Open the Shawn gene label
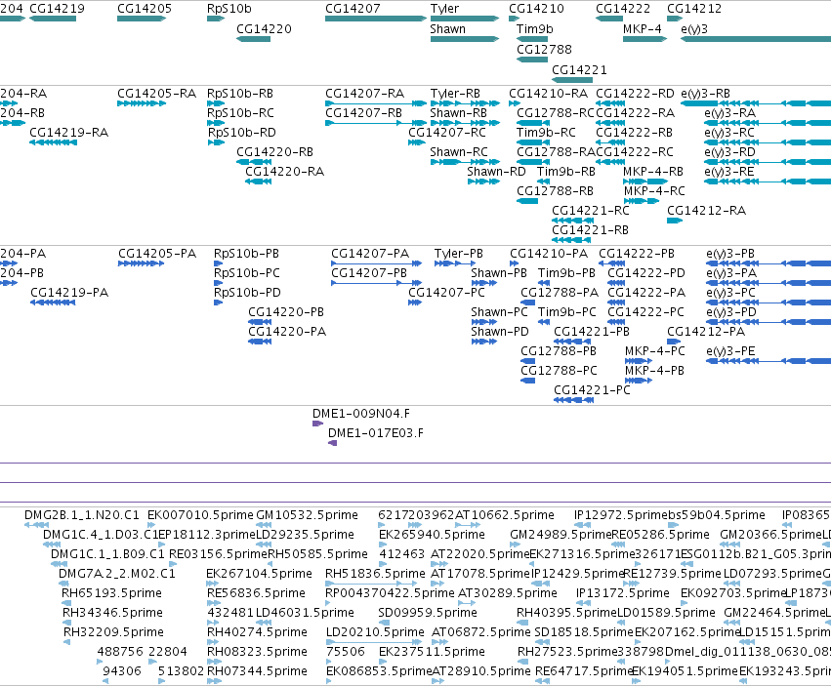831x686 pixels. [448, 29]
